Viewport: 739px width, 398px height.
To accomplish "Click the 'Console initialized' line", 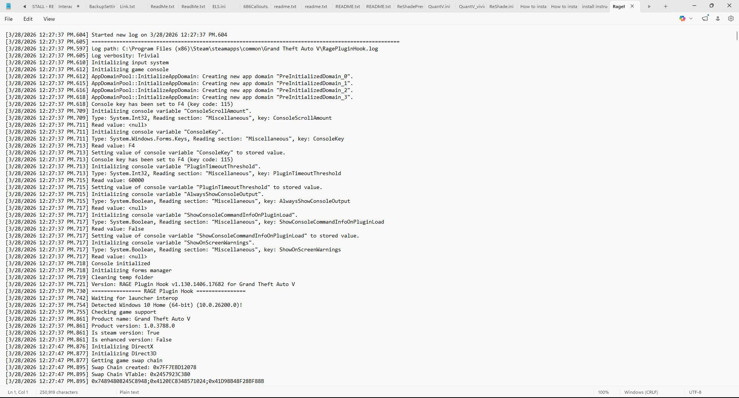I will [78, 263].
